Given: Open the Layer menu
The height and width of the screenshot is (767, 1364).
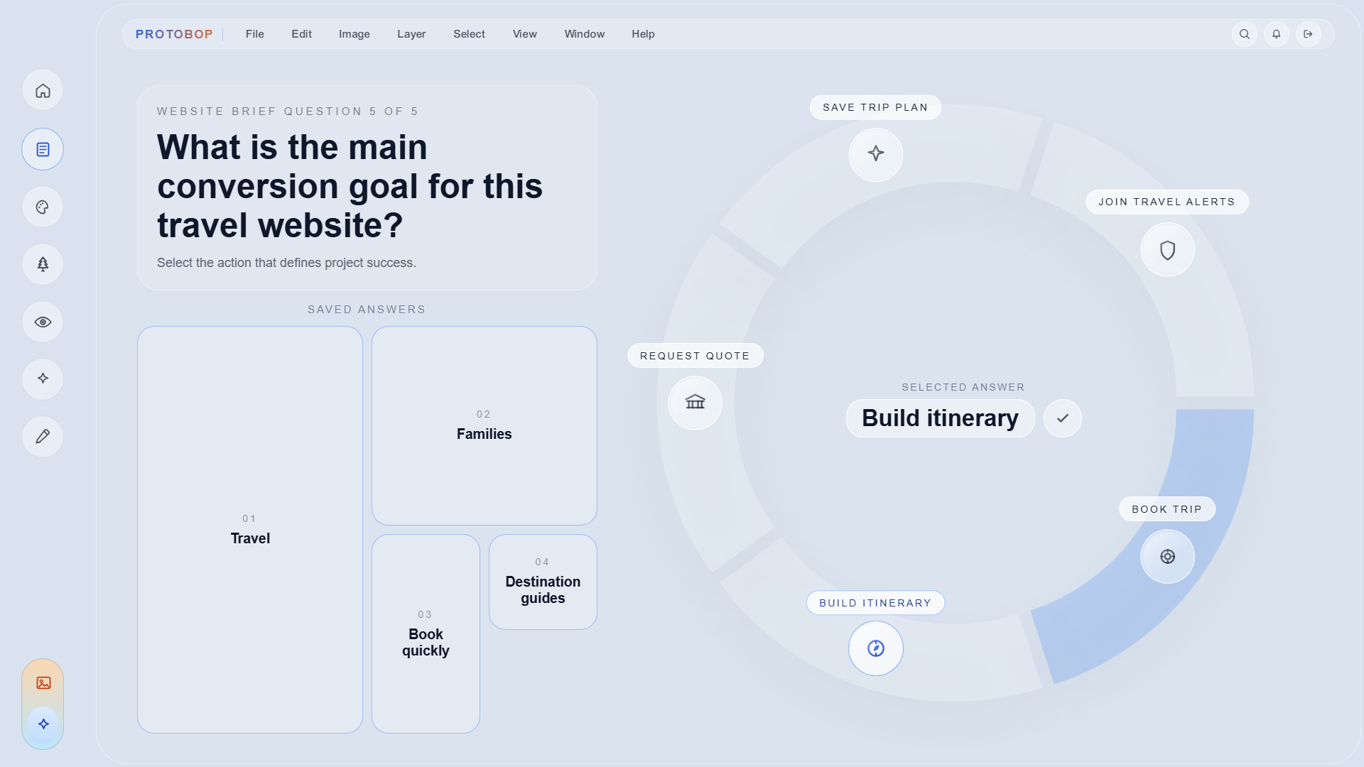Looking at the screenshot, I should click(411, 34).
